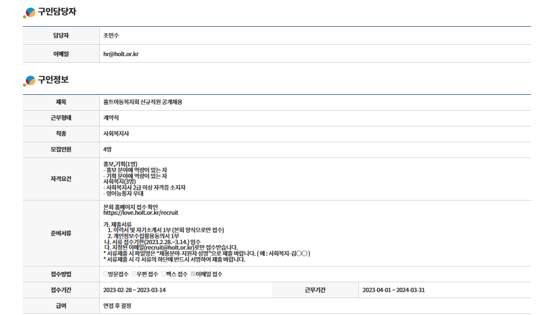This screenshot has height=315, width=548.
Task: Select the 가. 제출서류 line
Action: coord(118,225)
